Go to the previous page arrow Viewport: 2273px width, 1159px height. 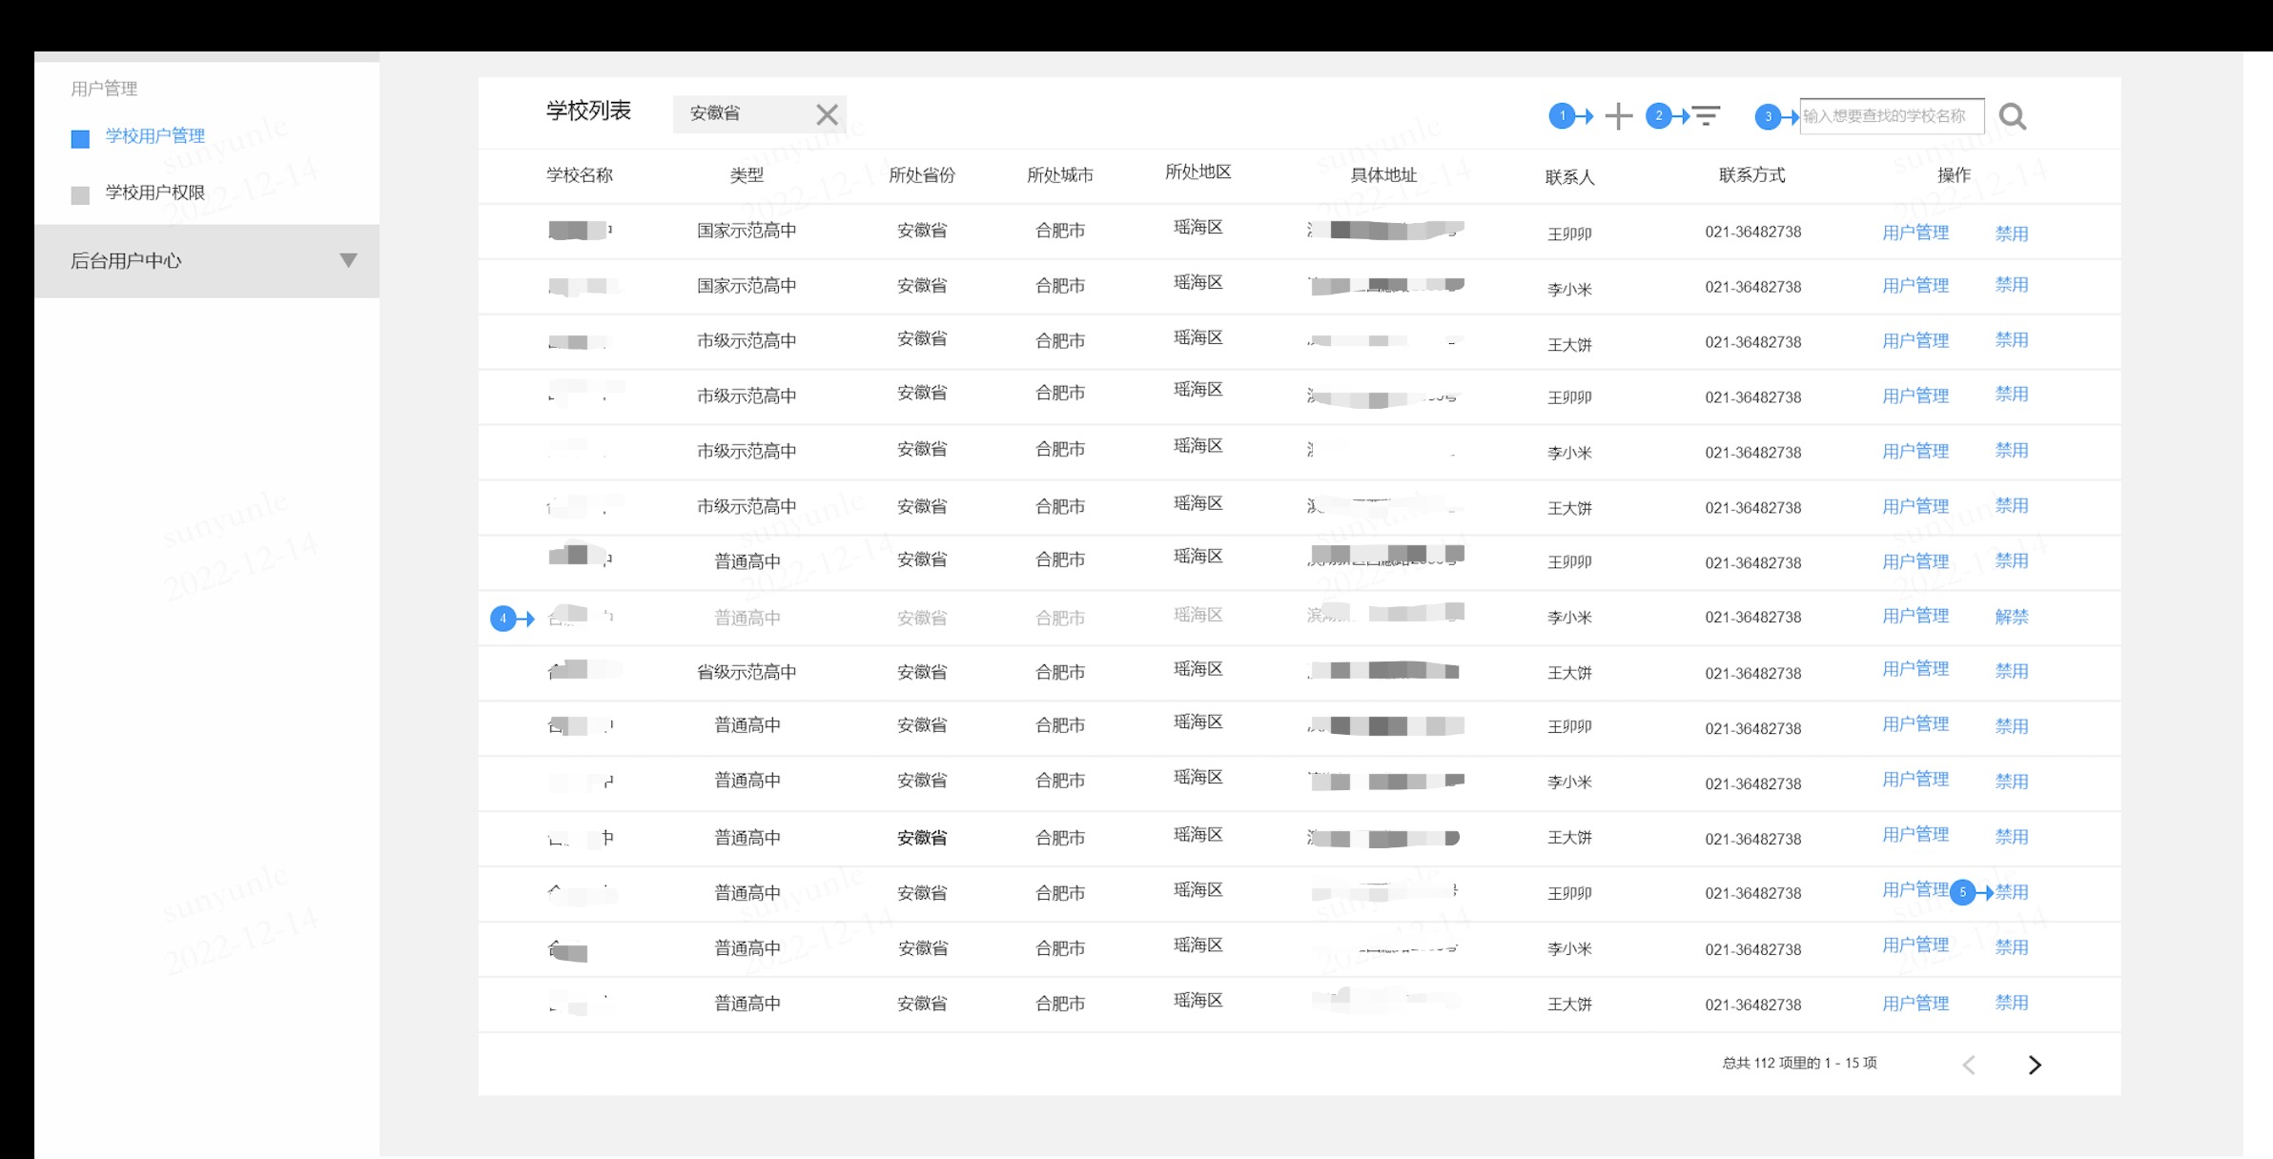(x=1969, y=1065)
